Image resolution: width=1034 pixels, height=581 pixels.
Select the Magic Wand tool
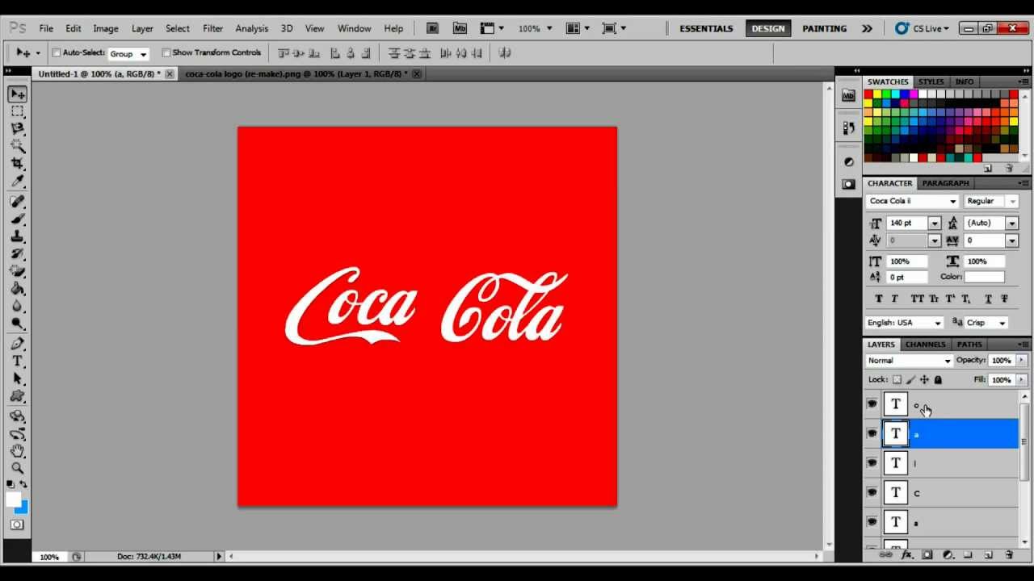click(18, 146)
